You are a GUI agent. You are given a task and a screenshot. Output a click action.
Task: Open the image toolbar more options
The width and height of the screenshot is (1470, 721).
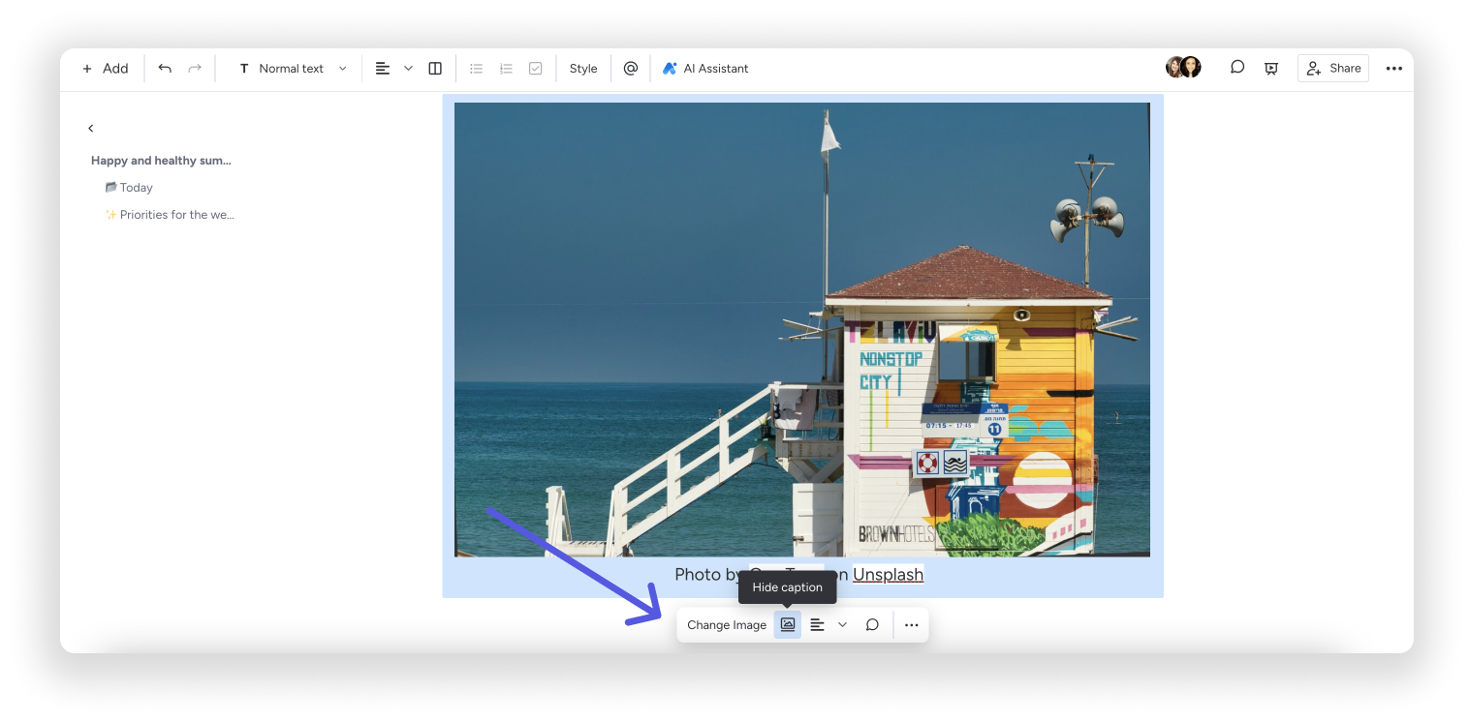(x=912, y=625)
